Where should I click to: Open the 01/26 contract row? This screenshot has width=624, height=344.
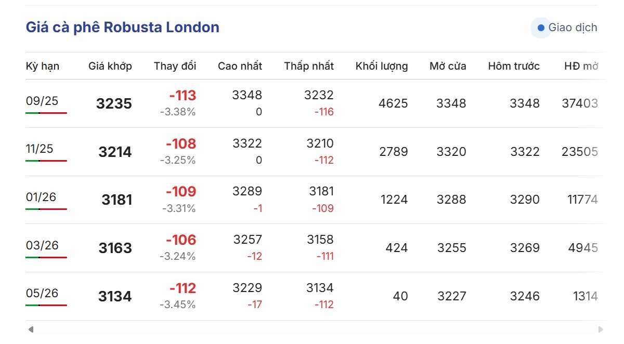pyautogui.click(x=315, y=200)
